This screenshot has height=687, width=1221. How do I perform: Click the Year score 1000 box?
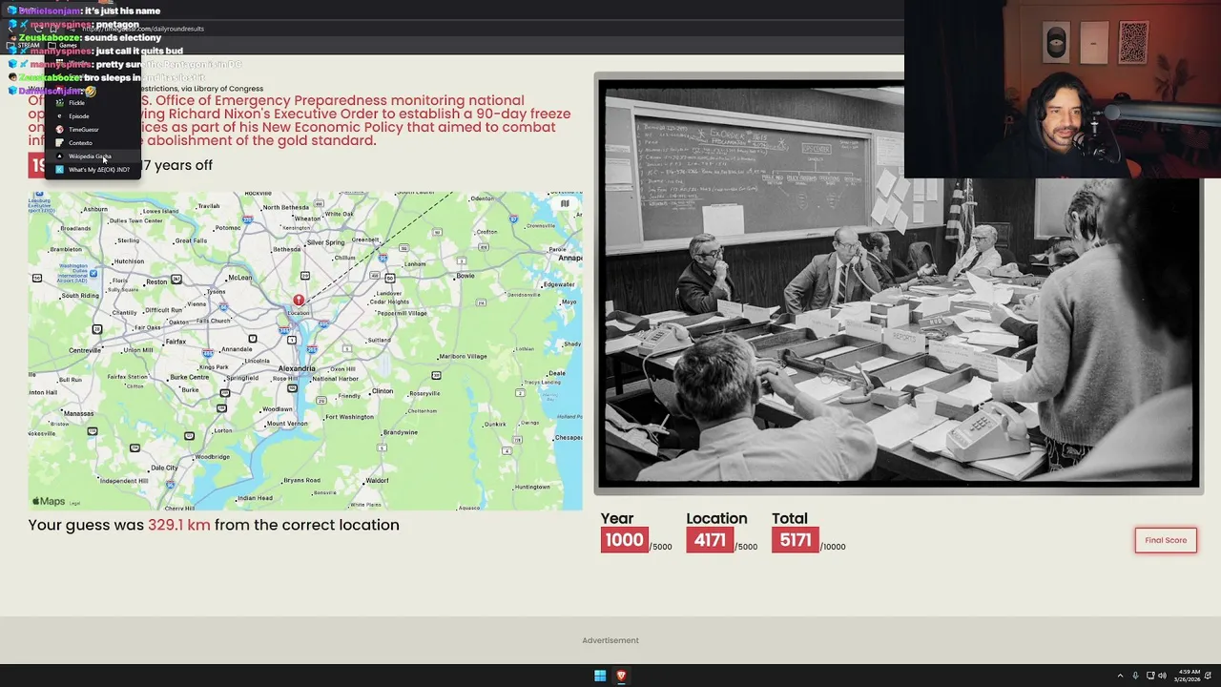624,540
